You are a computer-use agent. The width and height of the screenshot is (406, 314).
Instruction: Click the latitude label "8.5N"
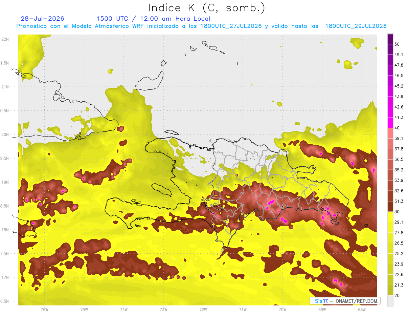click(5, 206)
